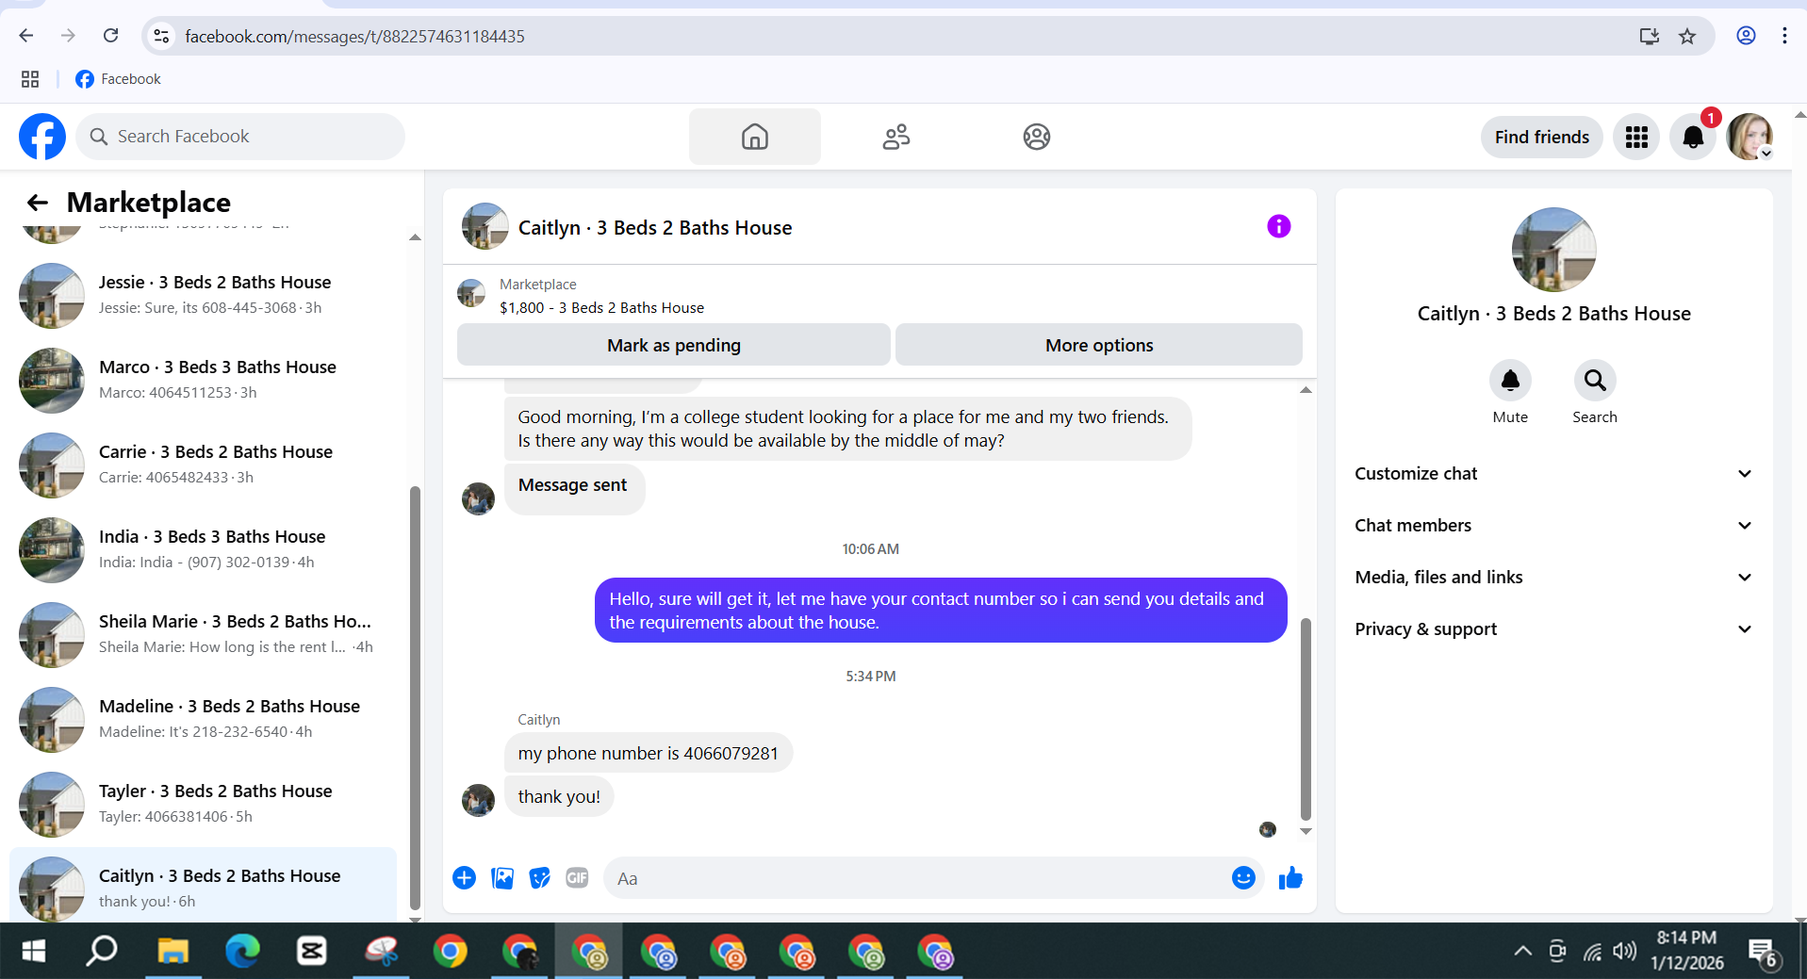
Task: Open the Facebook menu grid icon
Action: [1636, 138]
